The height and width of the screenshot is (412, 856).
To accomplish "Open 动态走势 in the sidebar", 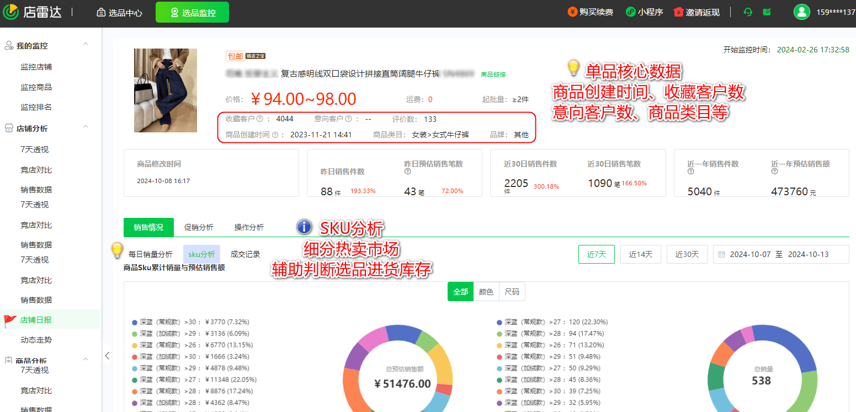I will click(x=36, y=340).
